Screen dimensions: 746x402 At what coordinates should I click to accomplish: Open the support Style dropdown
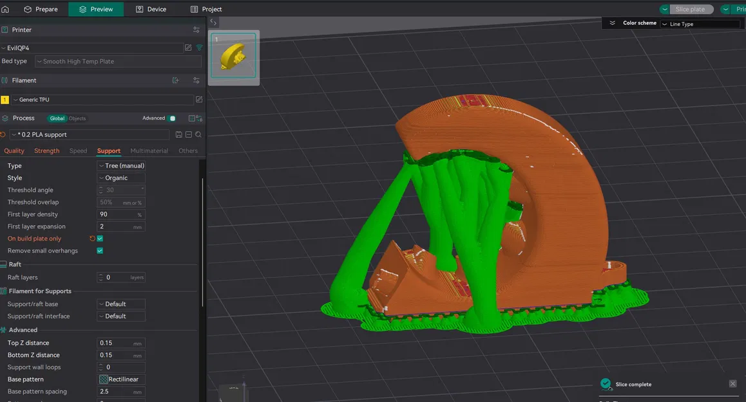click(x=121, y=178)
